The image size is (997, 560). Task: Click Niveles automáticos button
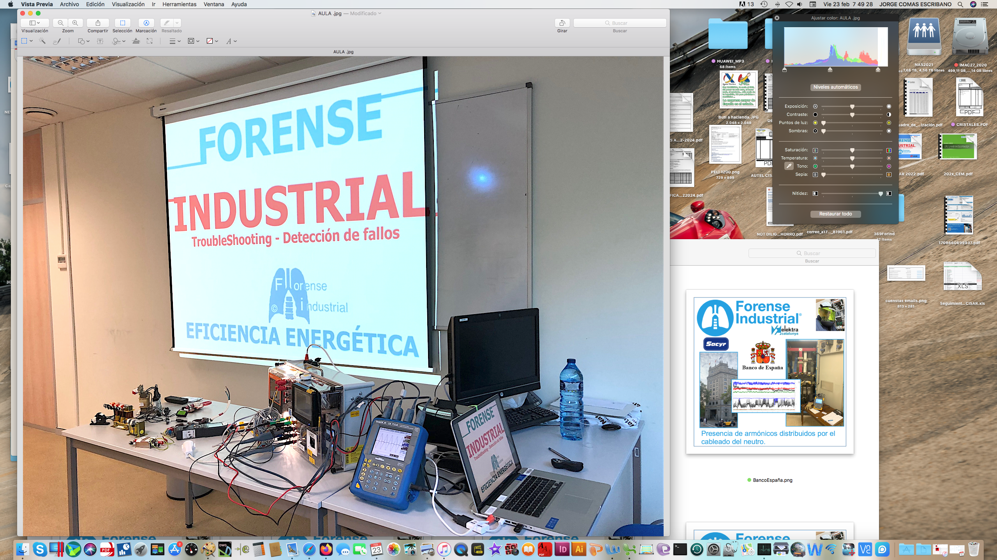click(x=835, y=87)
